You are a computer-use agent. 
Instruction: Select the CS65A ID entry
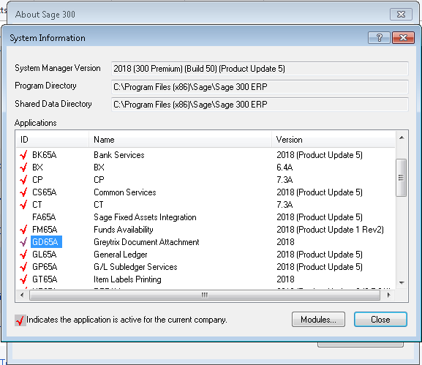(x=45, y=192)
